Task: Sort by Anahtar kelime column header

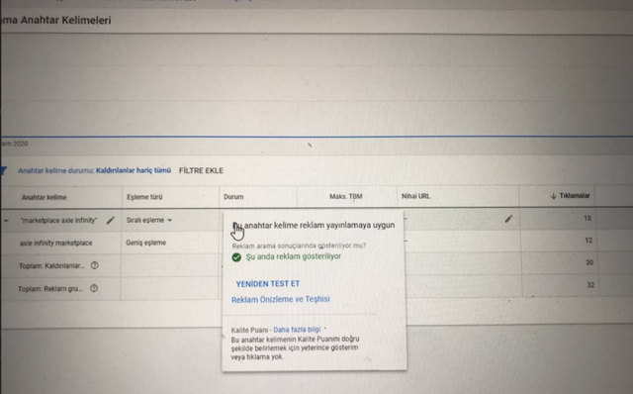Action: tap(44, 197)
